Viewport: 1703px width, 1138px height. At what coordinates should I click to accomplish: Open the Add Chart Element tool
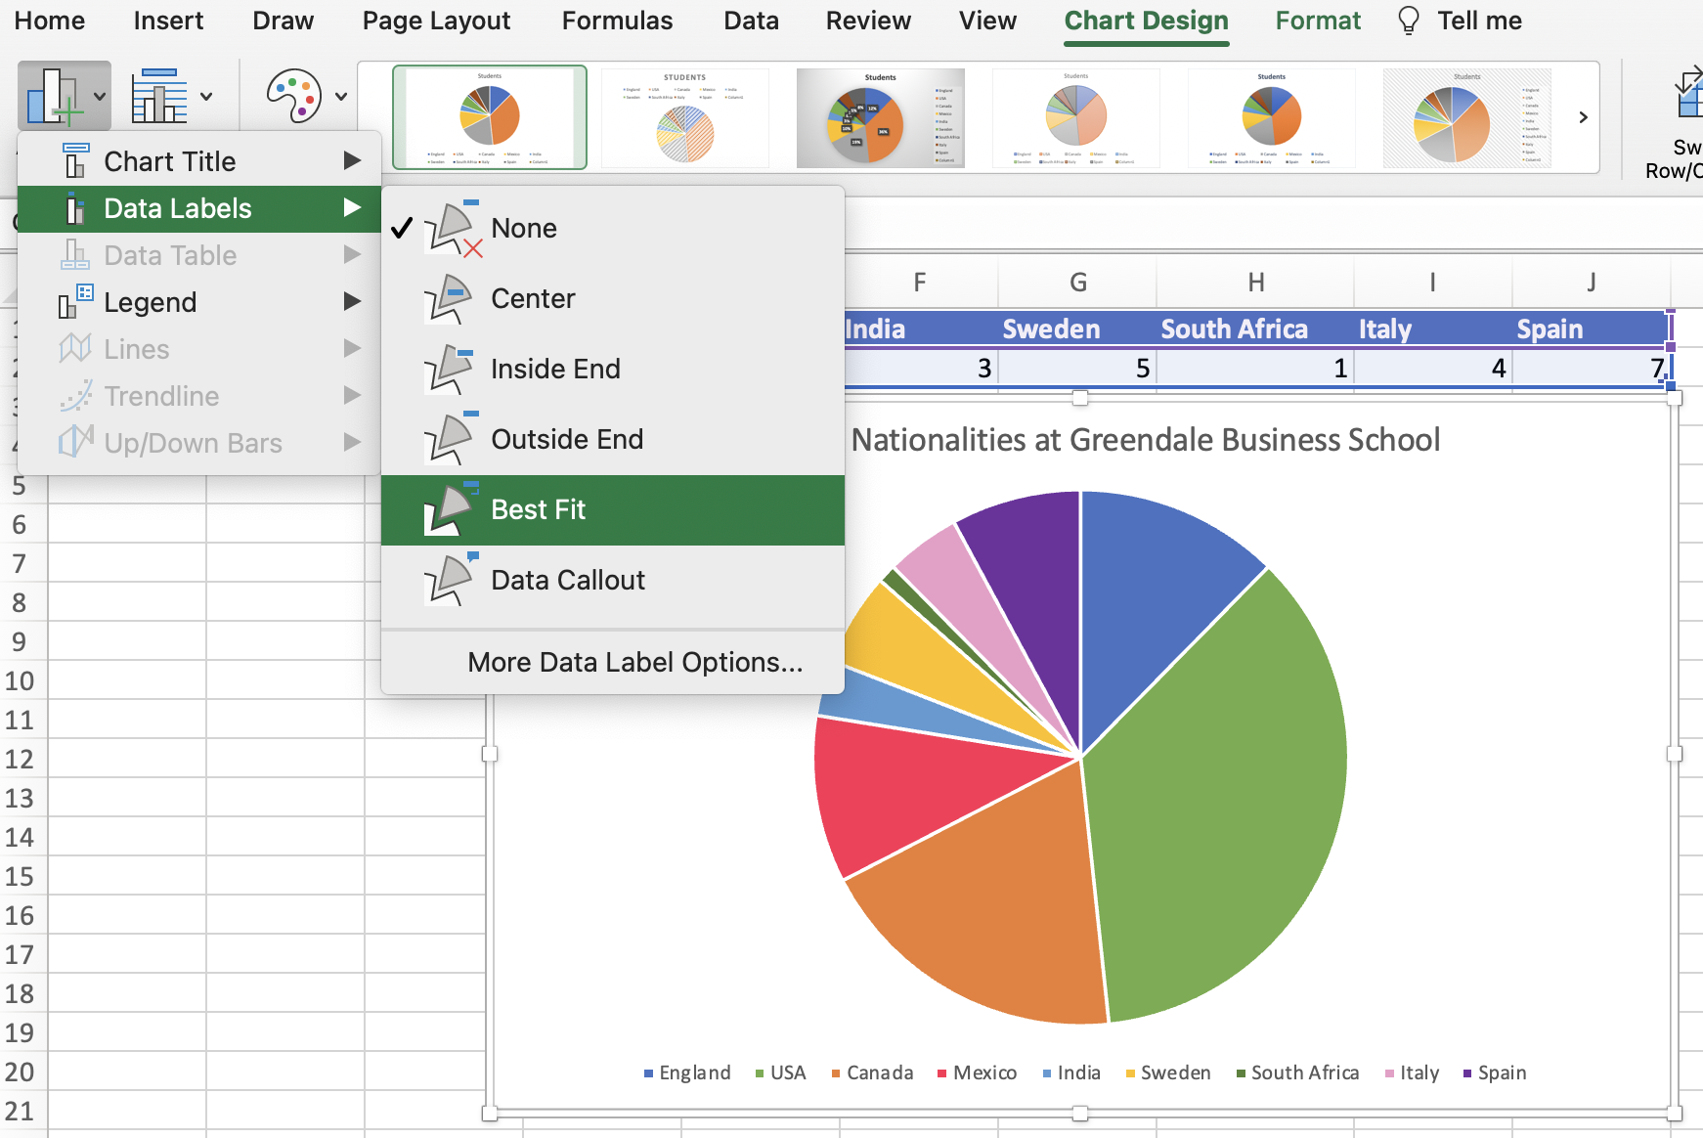(56, 95)
